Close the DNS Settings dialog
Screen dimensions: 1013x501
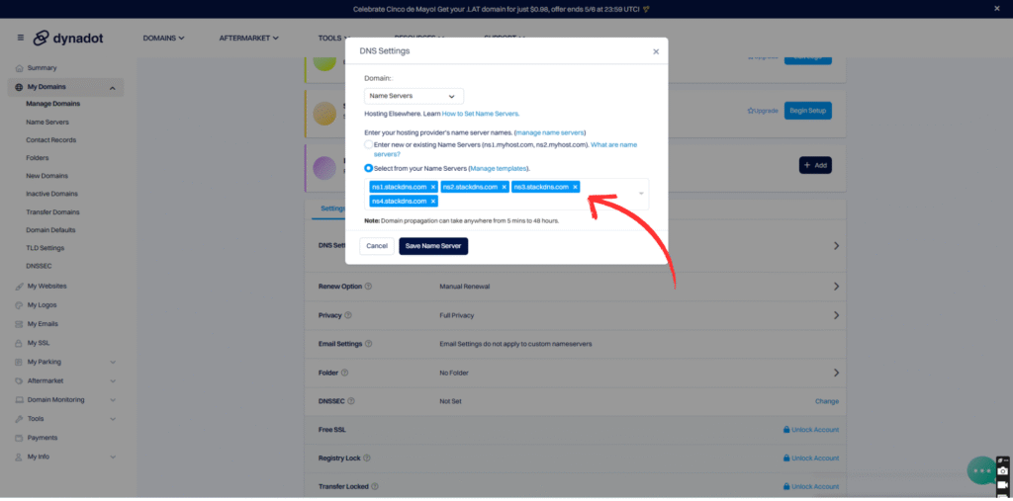click(x=656, y=51)
